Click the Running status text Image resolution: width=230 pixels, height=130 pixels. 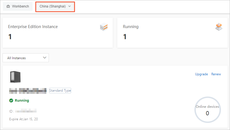click(22, 101)
